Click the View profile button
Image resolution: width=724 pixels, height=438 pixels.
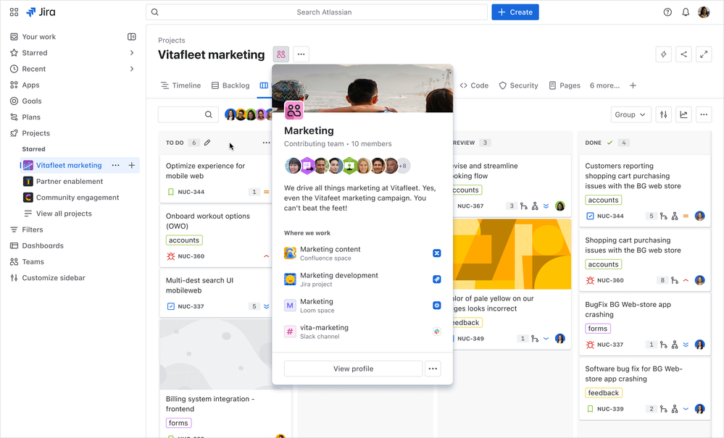coord(353,368)
